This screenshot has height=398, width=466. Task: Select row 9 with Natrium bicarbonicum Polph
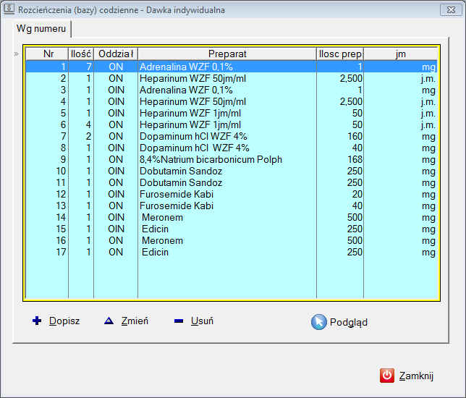(x=211, y=159)
